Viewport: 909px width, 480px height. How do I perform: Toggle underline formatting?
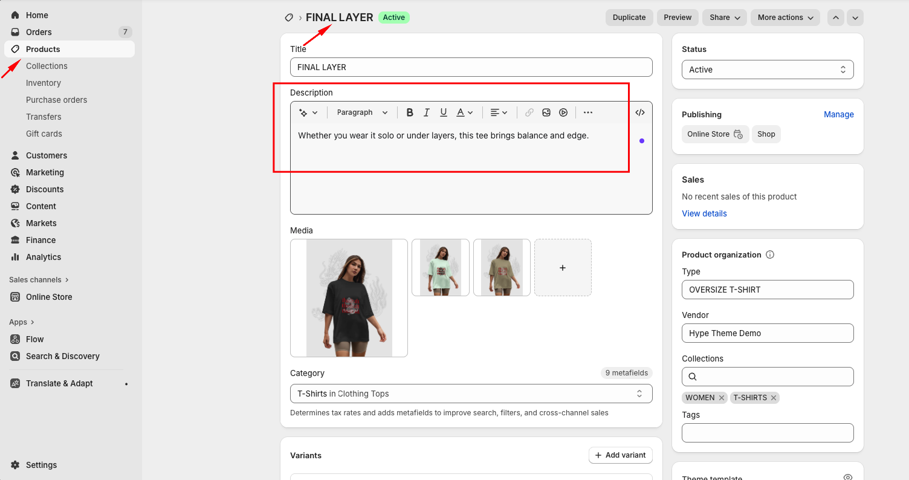click(444, 112)
